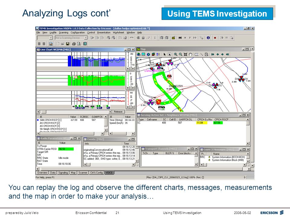Viewport: 290px width, 217px height.
Task: Click the blue globe icon in Map toolbar
Action: (x=148, y=55)
